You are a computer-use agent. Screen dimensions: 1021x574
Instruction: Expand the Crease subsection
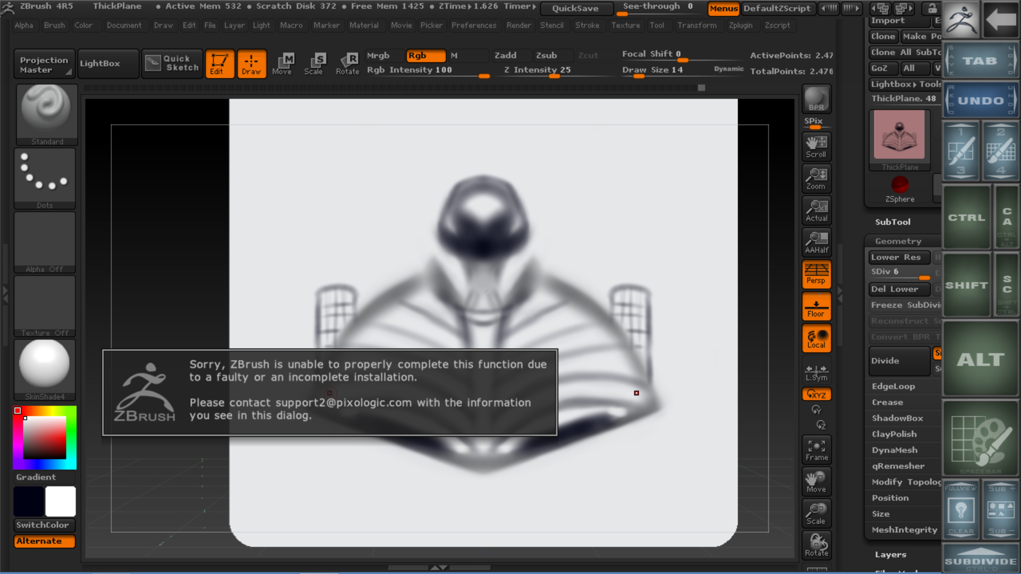(x=888, y=402)
